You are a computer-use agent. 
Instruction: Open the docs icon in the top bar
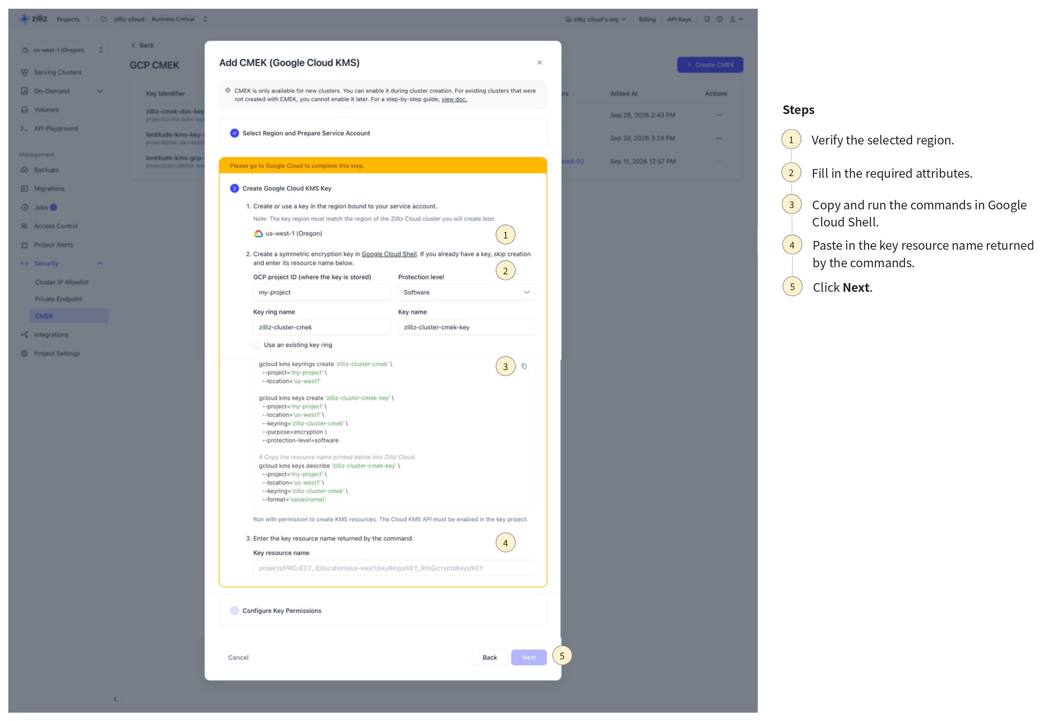coord(707,19)
